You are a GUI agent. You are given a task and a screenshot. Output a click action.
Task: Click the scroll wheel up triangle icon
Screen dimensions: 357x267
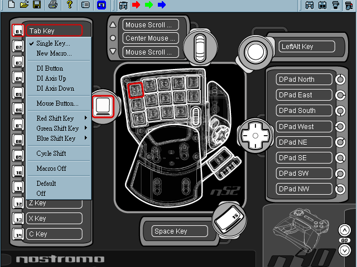[x=113, y=24]
